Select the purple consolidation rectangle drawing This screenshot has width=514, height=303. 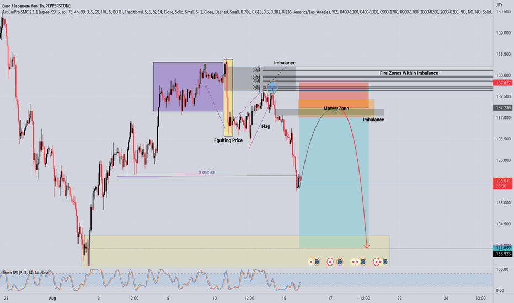click(x=188, y=86)
